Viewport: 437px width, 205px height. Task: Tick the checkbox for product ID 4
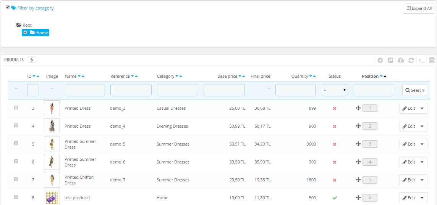click(x=16, y=125)
